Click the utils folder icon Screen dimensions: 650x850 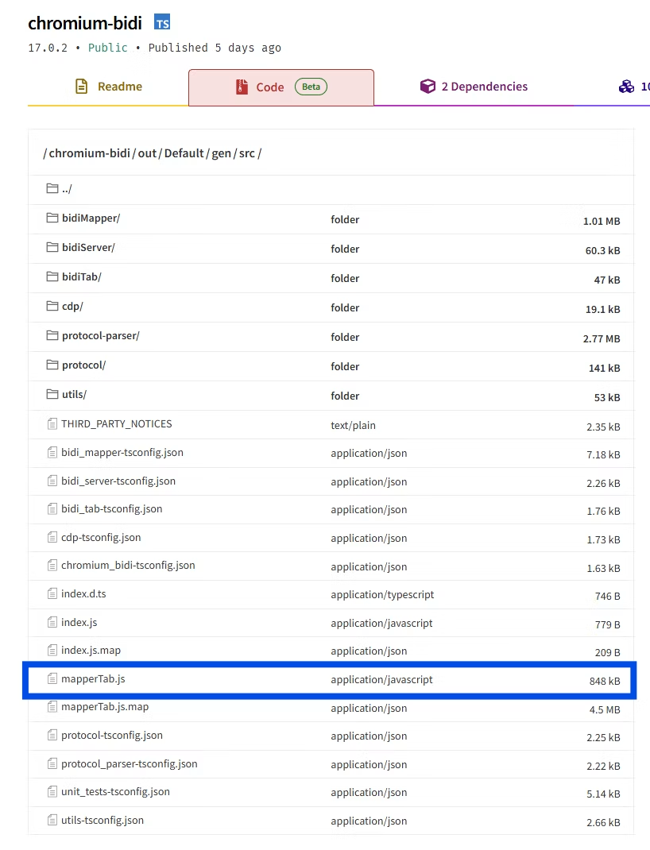pyautogui.click(x=52, y=393)
